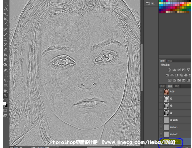Screen dimensions: 192x148
Task: Swap foreground and background colors
Action: point(7,100)
